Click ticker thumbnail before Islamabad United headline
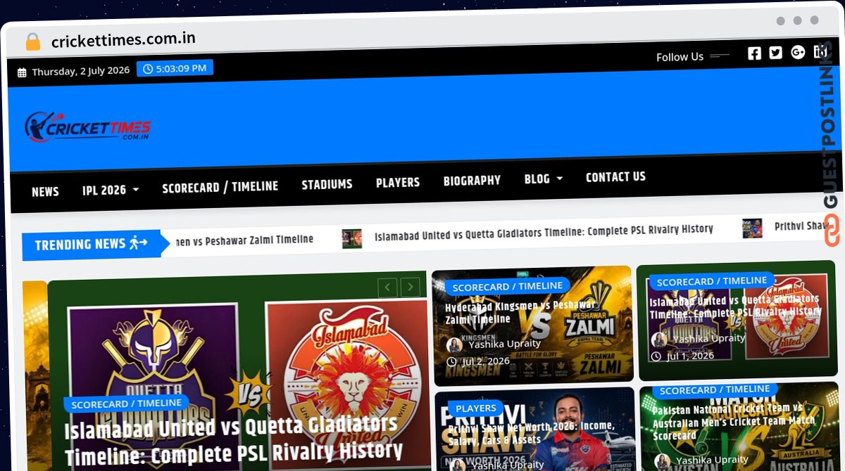 [351, 238]
